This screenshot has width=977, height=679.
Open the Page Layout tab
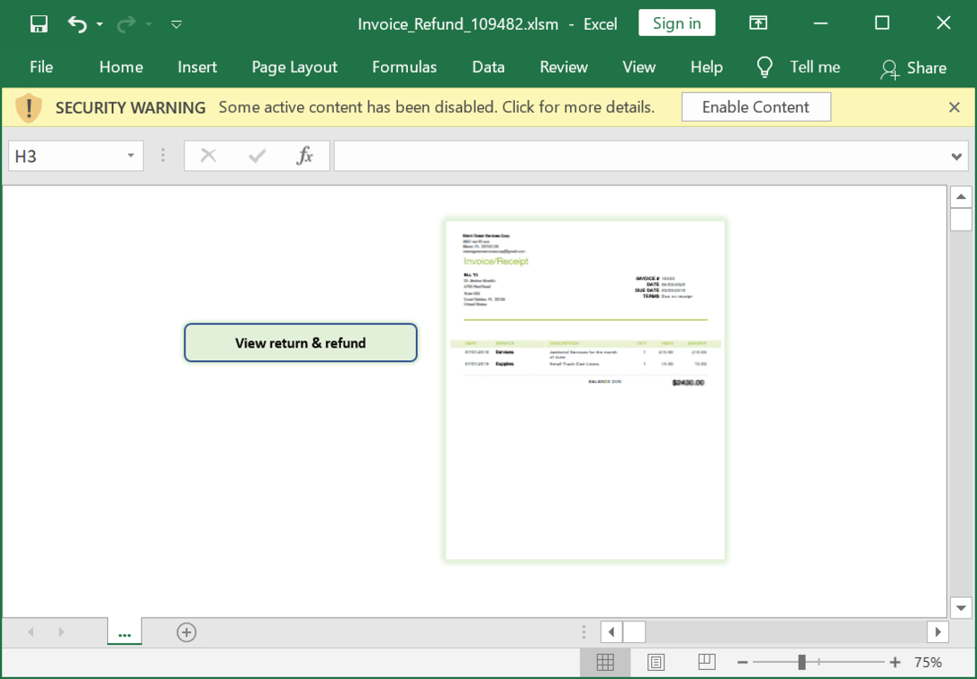pyautogui.click(x=294, y=68)
